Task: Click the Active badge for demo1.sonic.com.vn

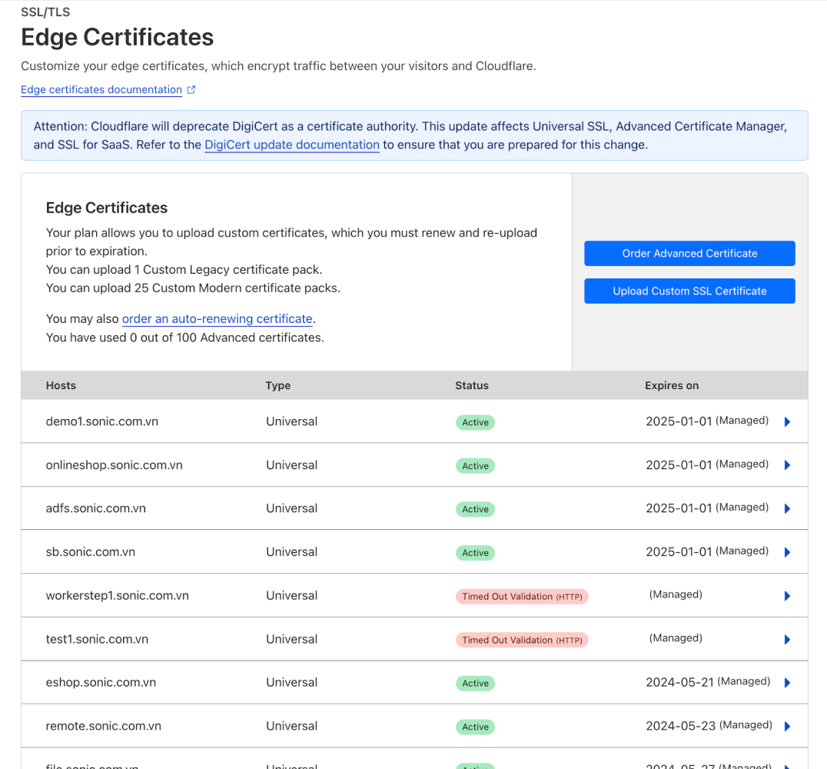Action: 475,422
